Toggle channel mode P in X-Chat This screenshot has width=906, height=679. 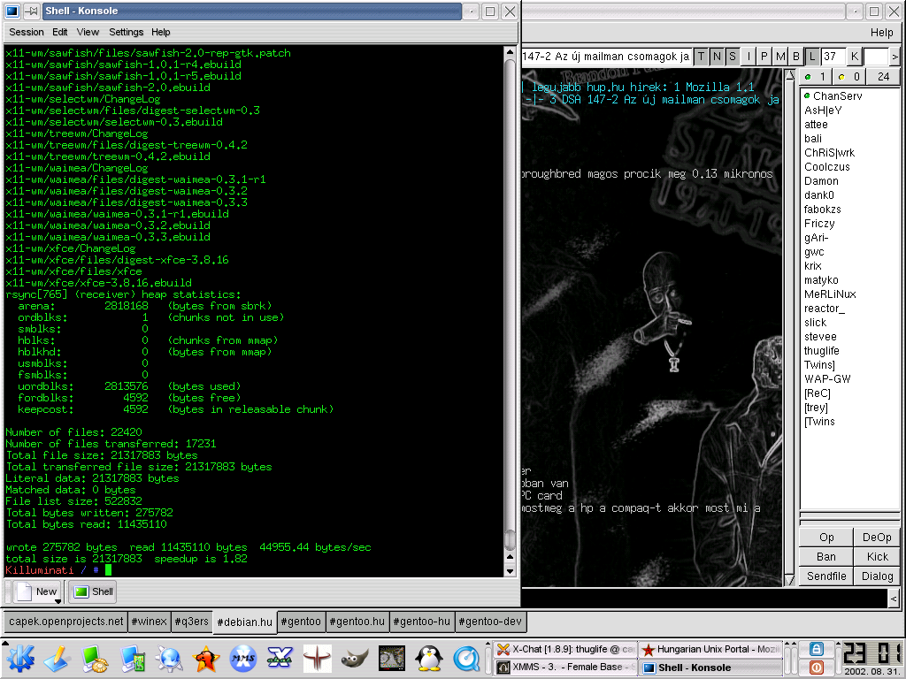point(764,56)
